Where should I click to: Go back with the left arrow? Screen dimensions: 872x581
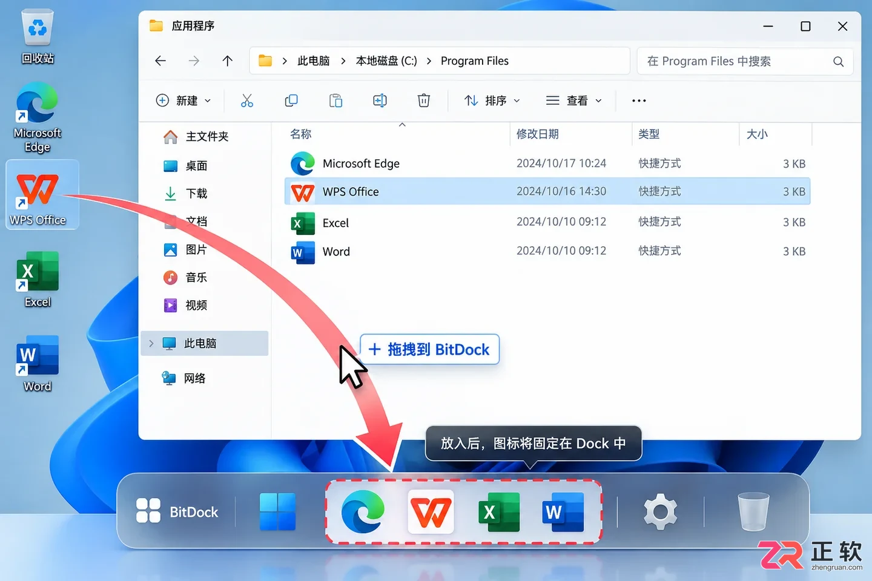coord(160,61)
